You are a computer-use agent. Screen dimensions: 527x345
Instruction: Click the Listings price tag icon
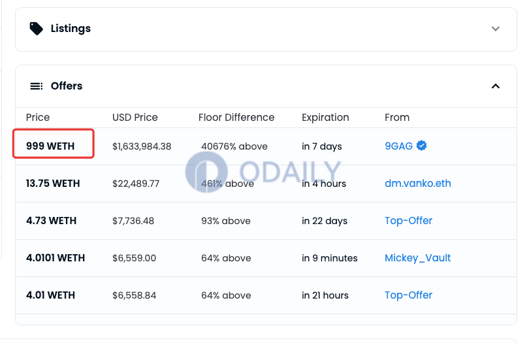(x=37, y=29)
